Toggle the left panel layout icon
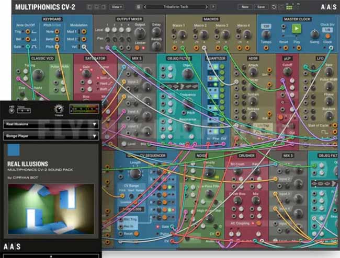This screenshot has width=340, height=258. (89, 7)
